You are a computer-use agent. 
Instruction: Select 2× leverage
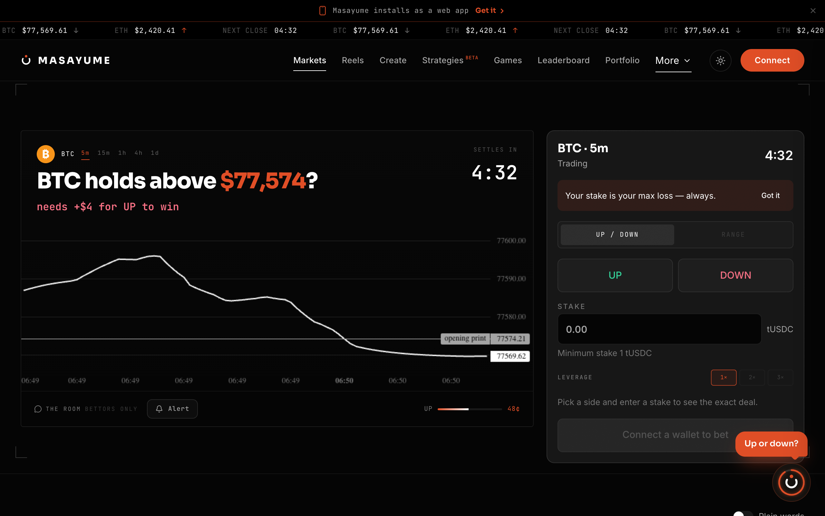752,377
